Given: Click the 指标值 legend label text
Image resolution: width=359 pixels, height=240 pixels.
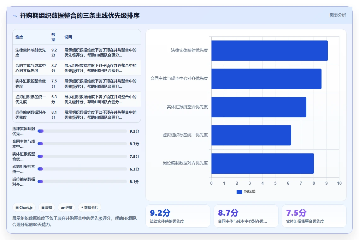Looking at the screenshot, I should point(250,192).
